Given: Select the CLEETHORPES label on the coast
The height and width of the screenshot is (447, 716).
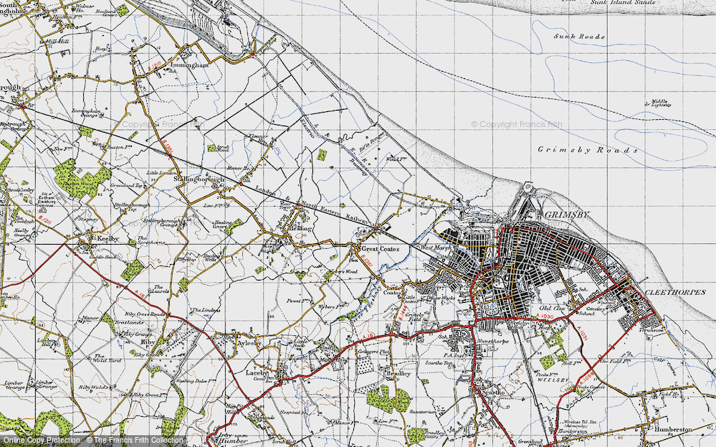Looking at the screenshot, I should tap(675, 293).
